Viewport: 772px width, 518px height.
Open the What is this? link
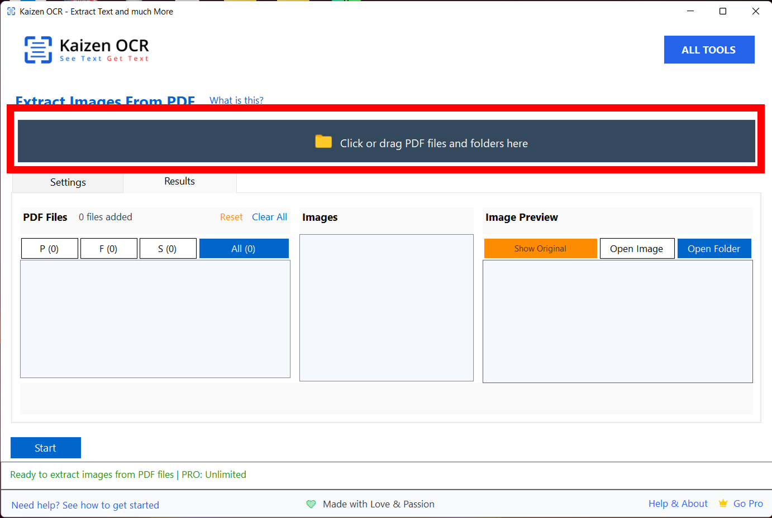[236, 100]
